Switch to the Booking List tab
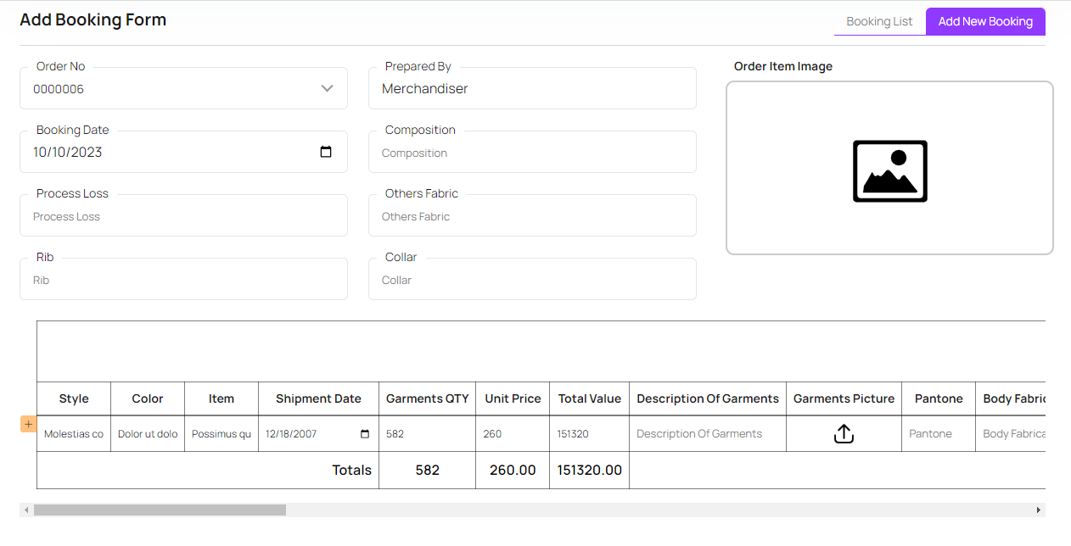This screenshot has width=1071, height=546. [x=879, y=21]
